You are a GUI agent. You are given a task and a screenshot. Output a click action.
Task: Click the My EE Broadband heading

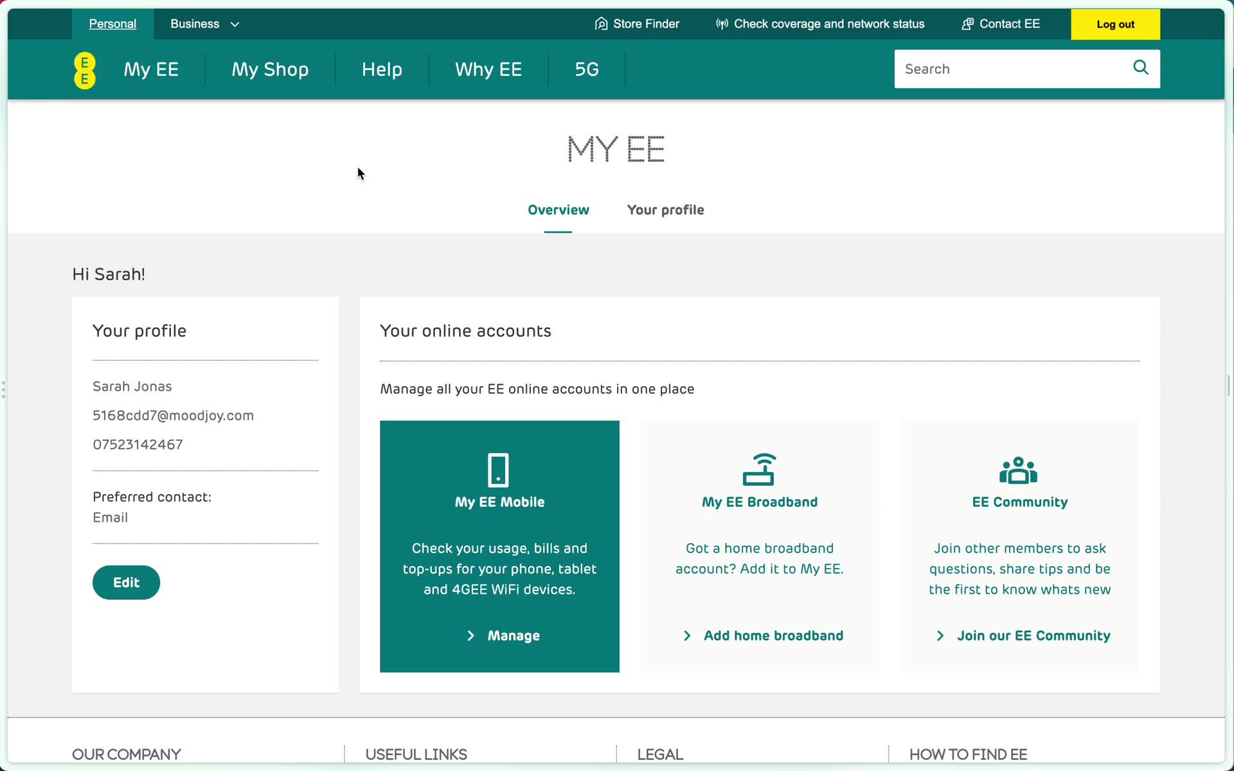pyautogui.click(x=760, y=502)
